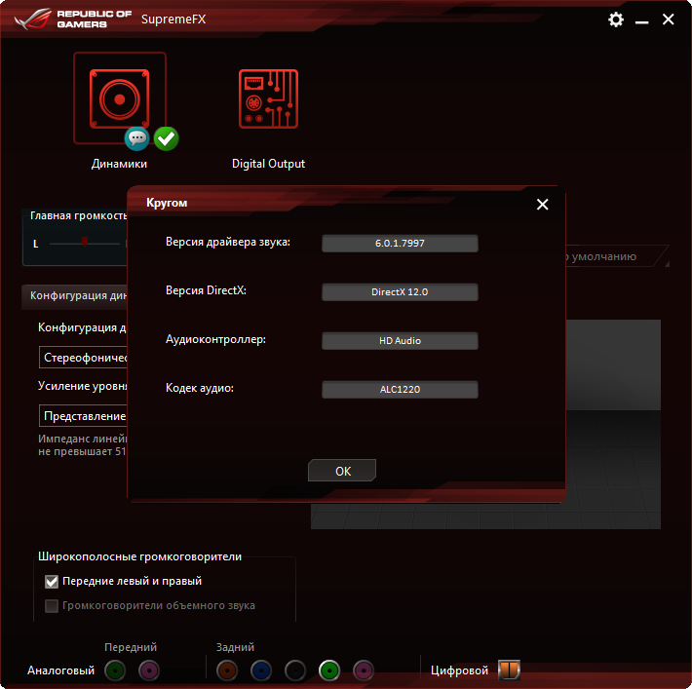Click the active rear green analog jack
Viewport: 692px width, 689px height.
329,670
